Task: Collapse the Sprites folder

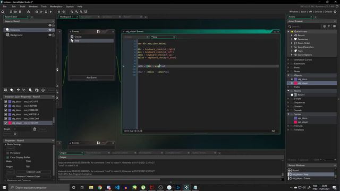Action: (x=288, y=115)
